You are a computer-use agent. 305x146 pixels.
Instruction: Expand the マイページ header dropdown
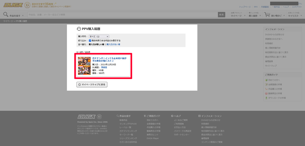click(x=238, y=16)
